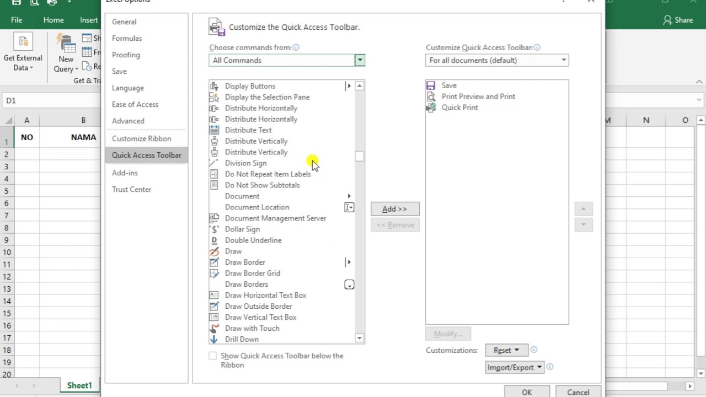Image resolution: width=706 pixels, height=397 pixels.
Task: Click row 10 header in worksheet
Action: (x=7, y=252)
